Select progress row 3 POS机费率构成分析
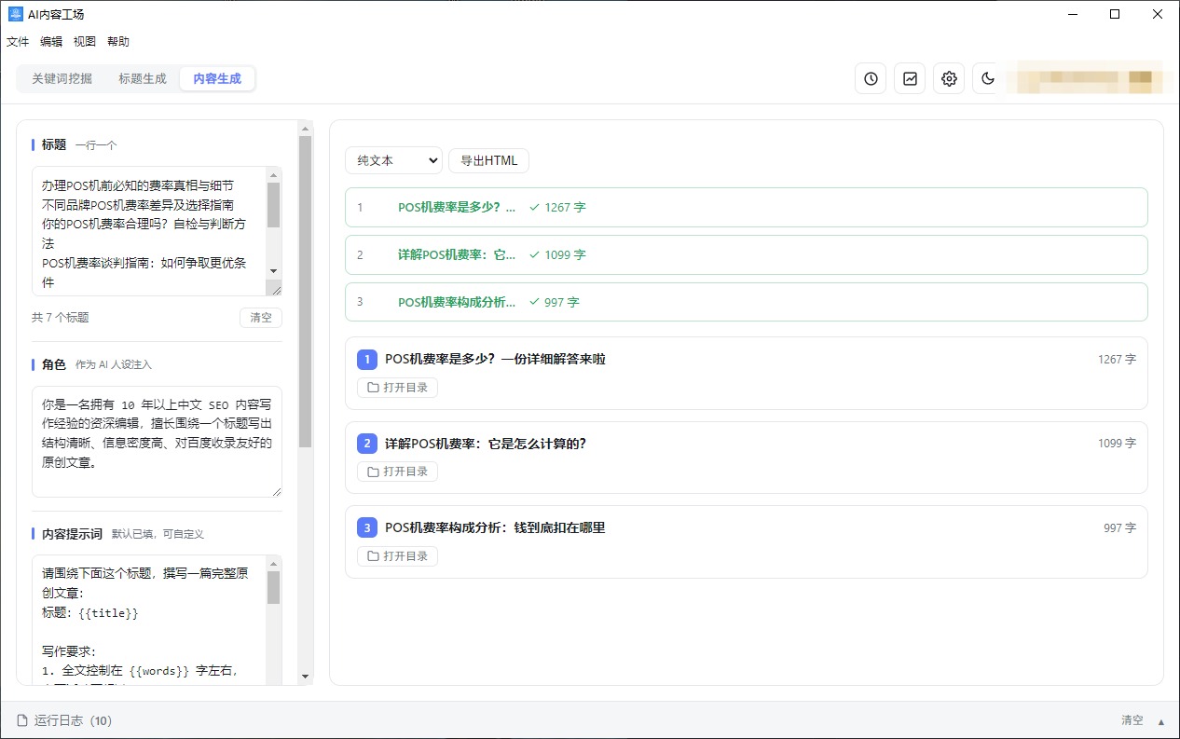 pyautogui.click(x=746, y=302)
